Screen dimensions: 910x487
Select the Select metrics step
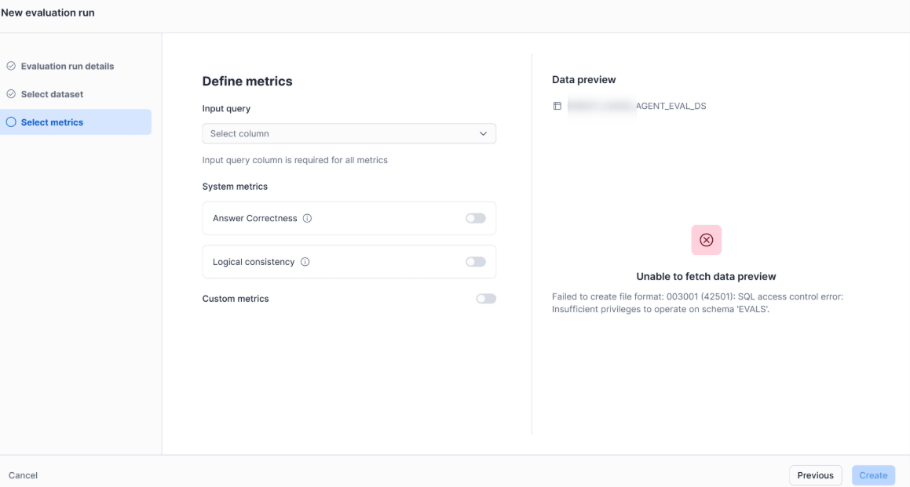pyautogui.click(x=52, y=122)
